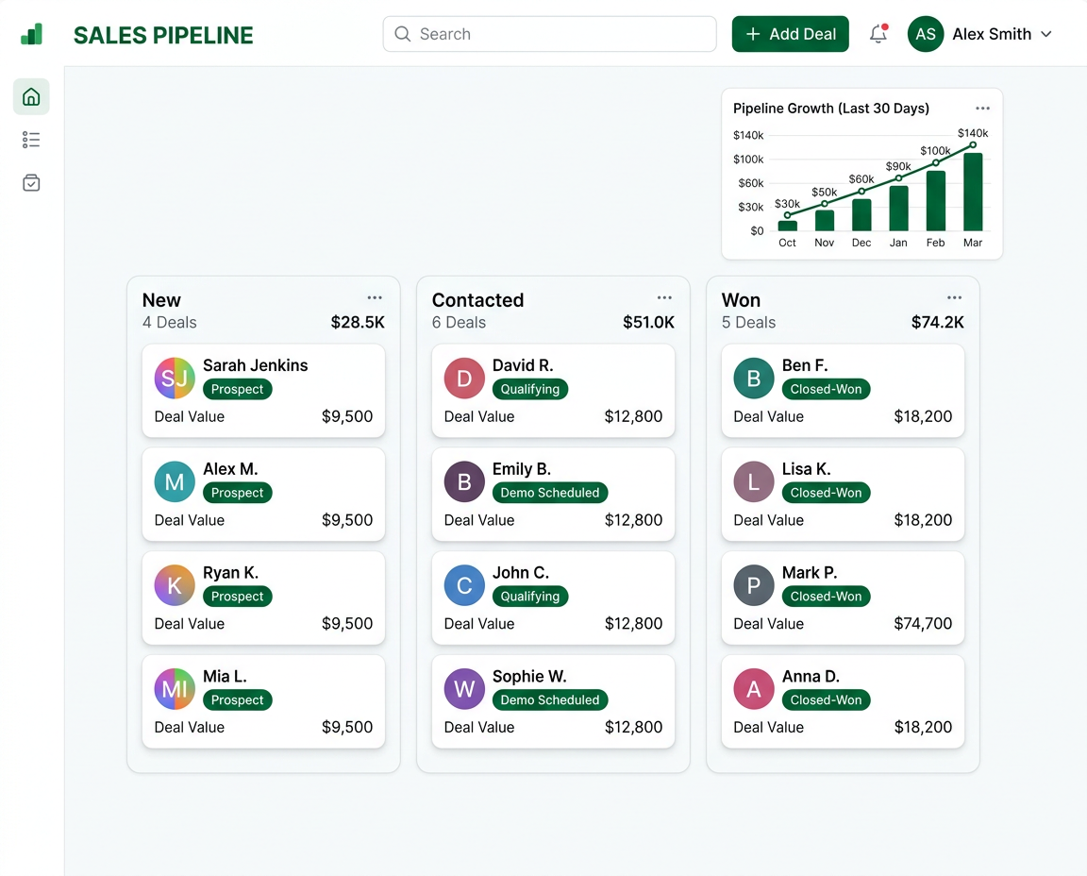Expand the Alex Smith account chevron
1087x876 pixels.
tap(1046, 34)
